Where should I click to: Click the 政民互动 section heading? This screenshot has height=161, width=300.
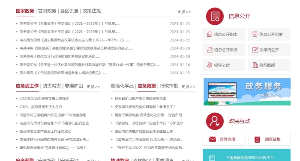[239, 121]
